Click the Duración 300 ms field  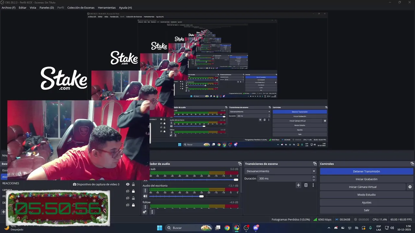pyautogui.click(x=287, y=179)
